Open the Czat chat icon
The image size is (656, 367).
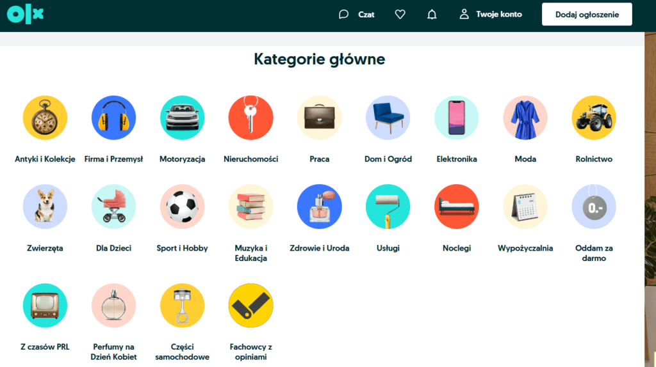pos(344,14)
